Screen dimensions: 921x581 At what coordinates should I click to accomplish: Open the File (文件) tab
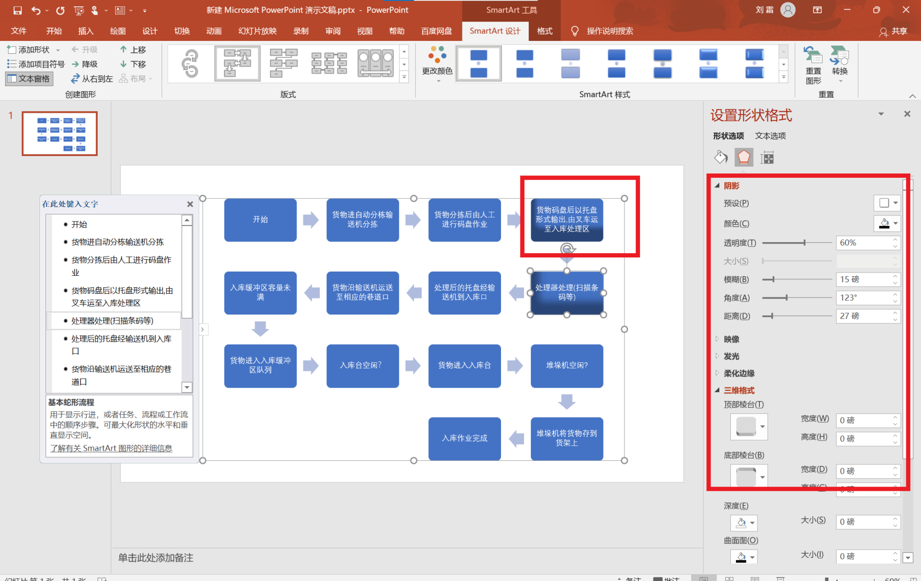19,31
